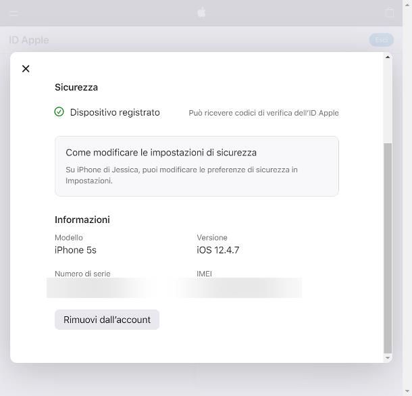The height and width of the screenshot is (396, 412).
Task: Click the page scrollbar up arrow
Action: tap(407, 3)
